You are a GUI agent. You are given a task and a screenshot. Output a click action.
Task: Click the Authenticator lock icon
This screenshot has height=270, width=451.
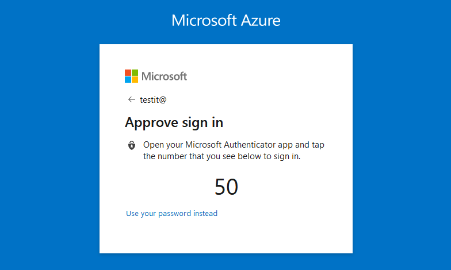[x=132, y=145]
